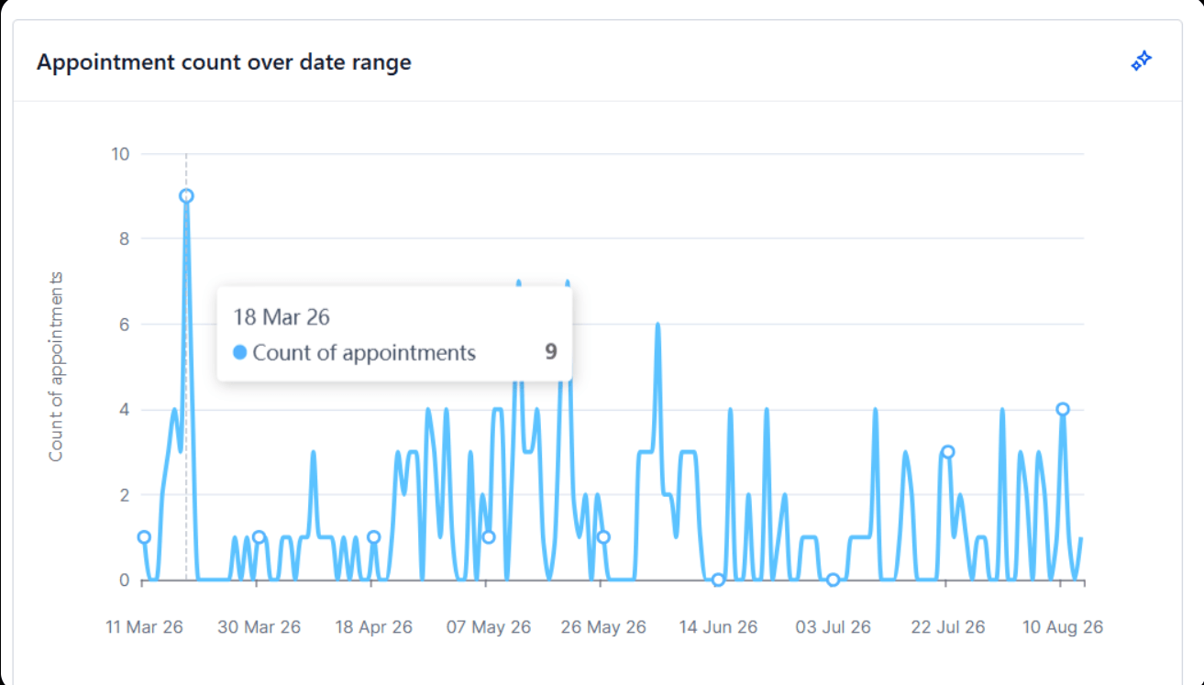Click the AI sparkle icon in the chart header
This screenshot has width=1204, height=685.
pyautogui.click(x=1141, y=61)
